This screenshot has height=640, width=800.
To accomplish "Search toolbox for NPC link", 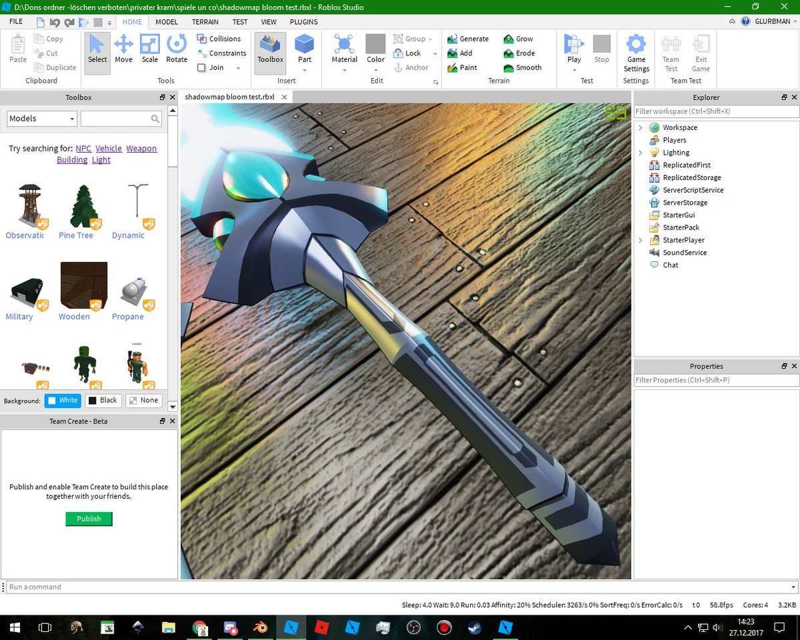I will click(83, 149).
